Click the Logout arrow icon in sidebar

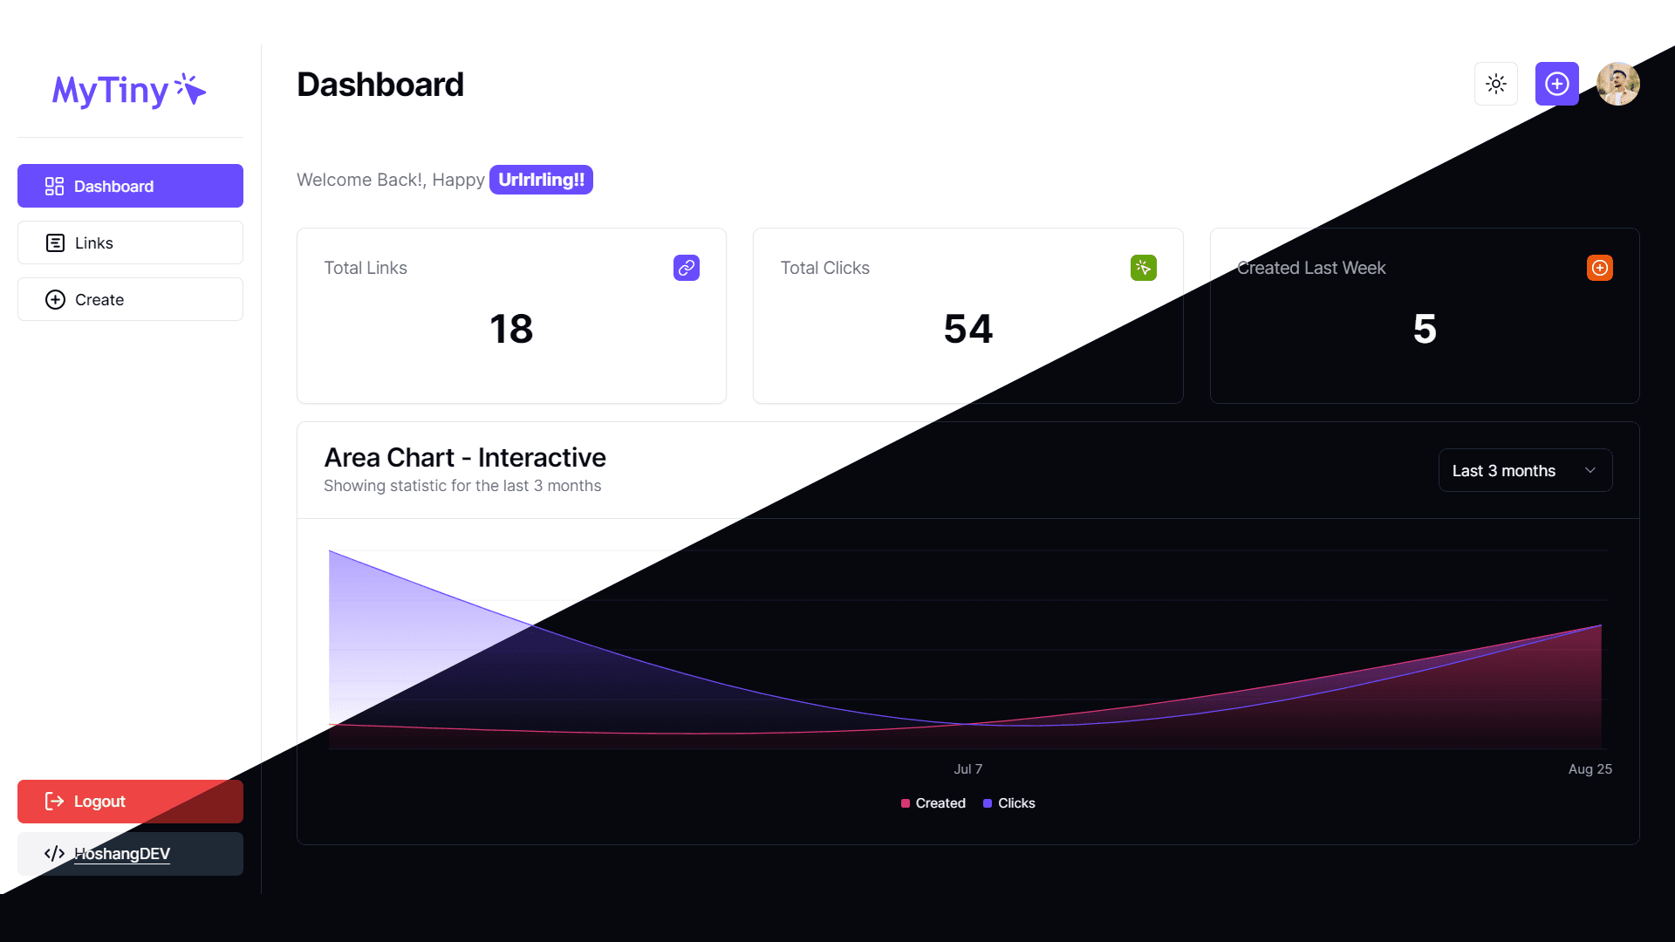click(54, 802)
